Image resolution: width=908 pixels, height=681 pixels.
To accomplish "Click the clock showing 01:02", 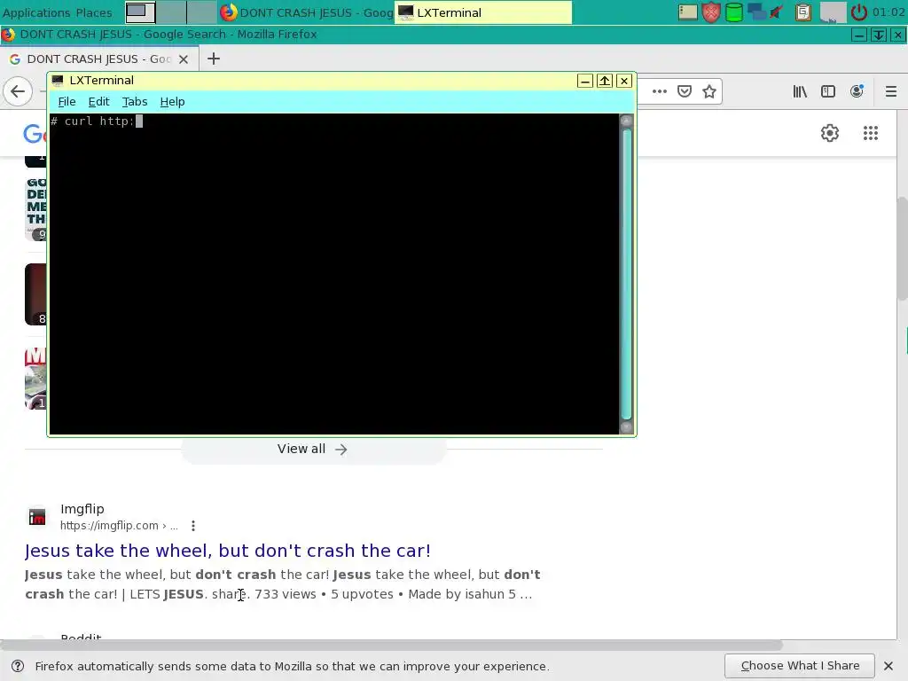I will [888, 12].
